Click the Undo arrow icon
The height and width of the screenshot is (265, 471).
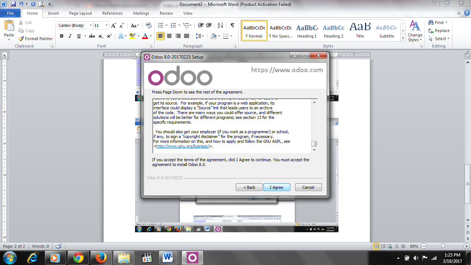pyautogui.click(x=21, y=4)
